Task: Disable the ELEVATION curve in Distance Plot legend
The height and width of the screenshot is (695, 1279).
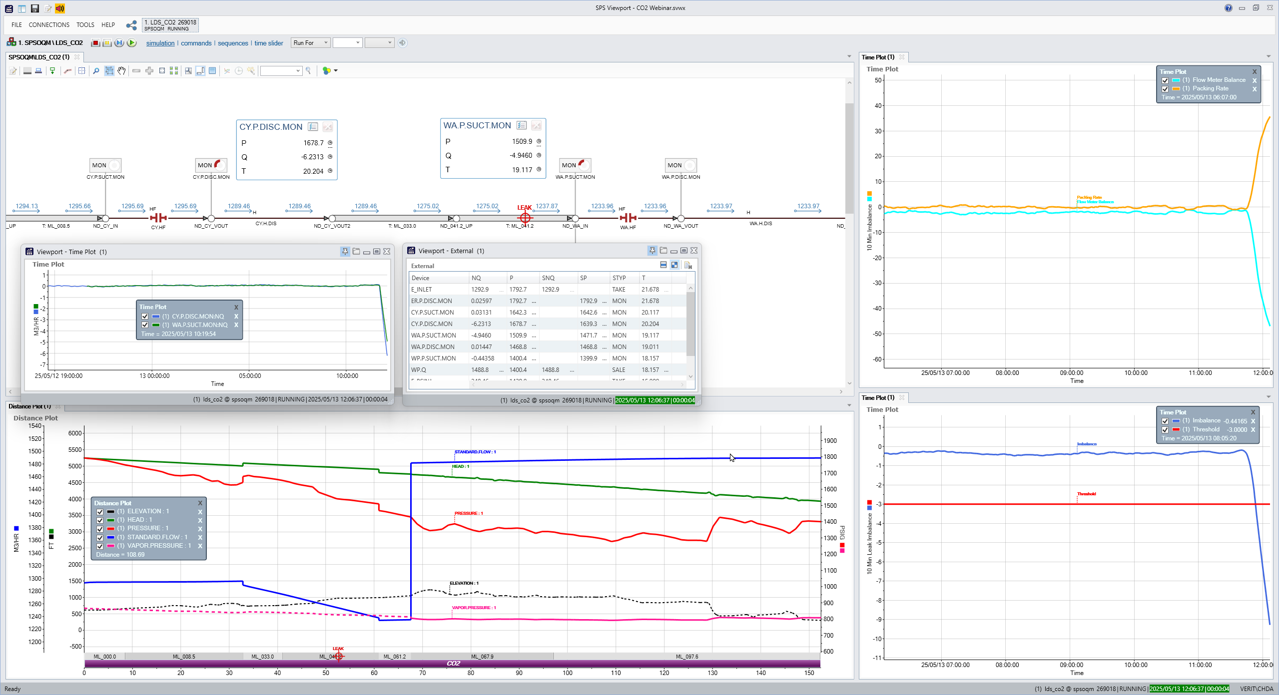Action: pos(99,511)
